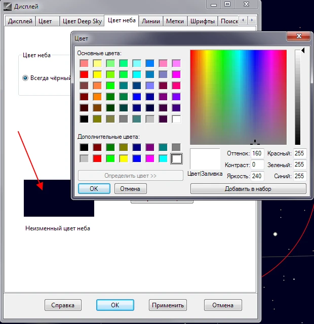Click the brightness slider triangle marker
Viewport: 314px width, 324px height.
point(303,51)
